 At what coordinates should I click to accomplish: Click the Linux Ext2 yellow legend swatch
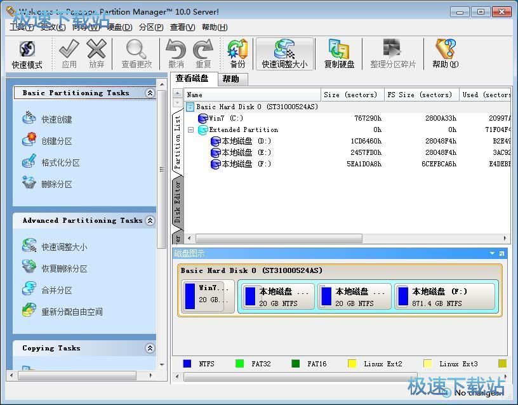click(x=352, y=363)
